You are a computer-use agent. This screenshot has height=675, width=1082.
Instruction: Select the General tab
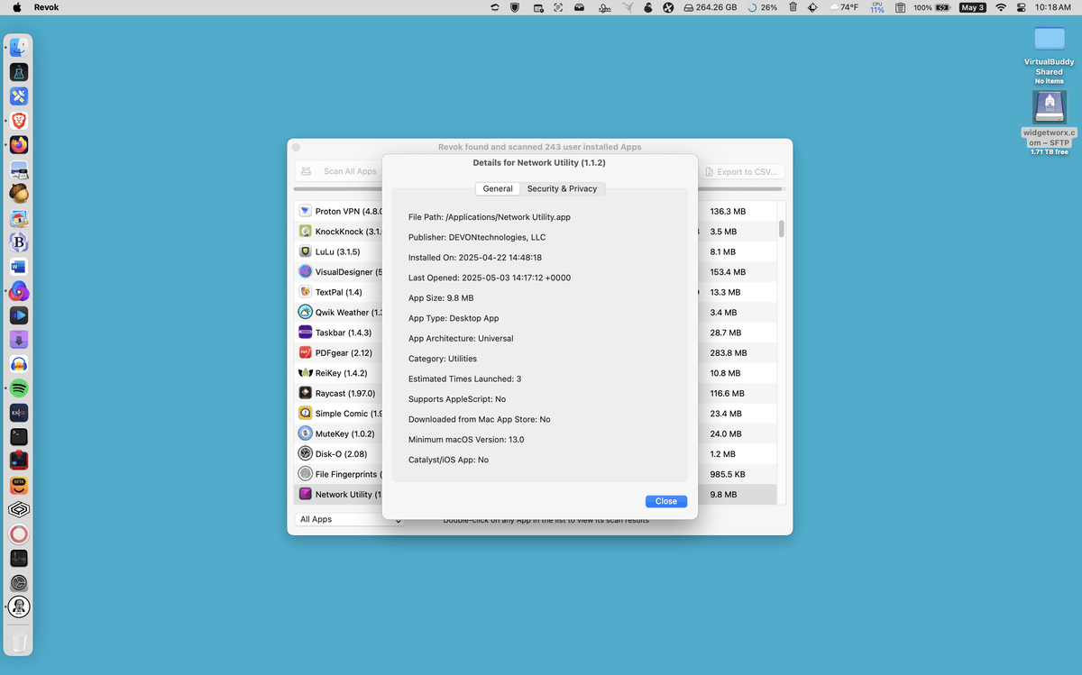(x=498, y=188)
